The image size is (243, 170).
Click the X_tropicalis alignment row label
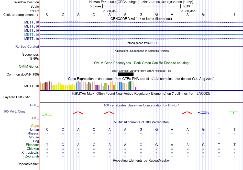tap(30, 153)
